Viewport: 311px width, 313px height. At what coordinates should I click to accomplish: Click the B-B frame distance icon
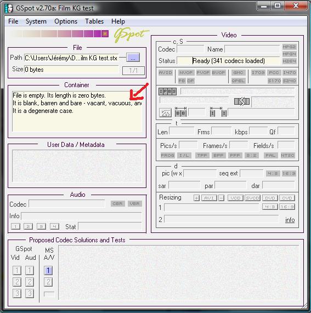pyautogui.click(x=180, y=112)
